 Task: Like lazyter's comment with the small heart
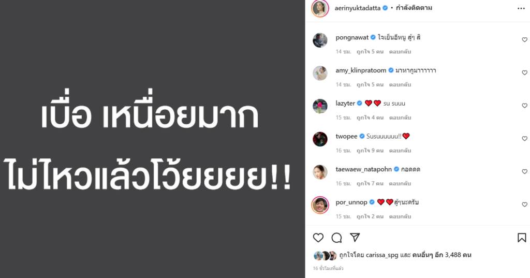[x=525, y=106]
